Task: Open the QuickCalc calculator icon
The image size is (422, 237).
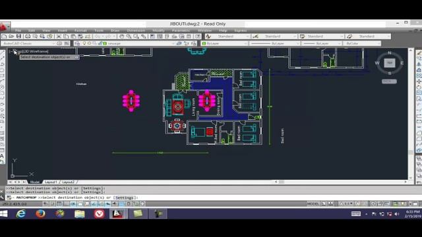Action: pyautogui.click(x=189, y=36)
